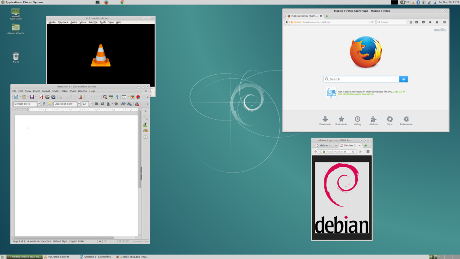The width and height of the screenshot is (460, 259).
Task: Expand the underline style dropdown arrow in Writer
Action: click(x=112, y=104)
